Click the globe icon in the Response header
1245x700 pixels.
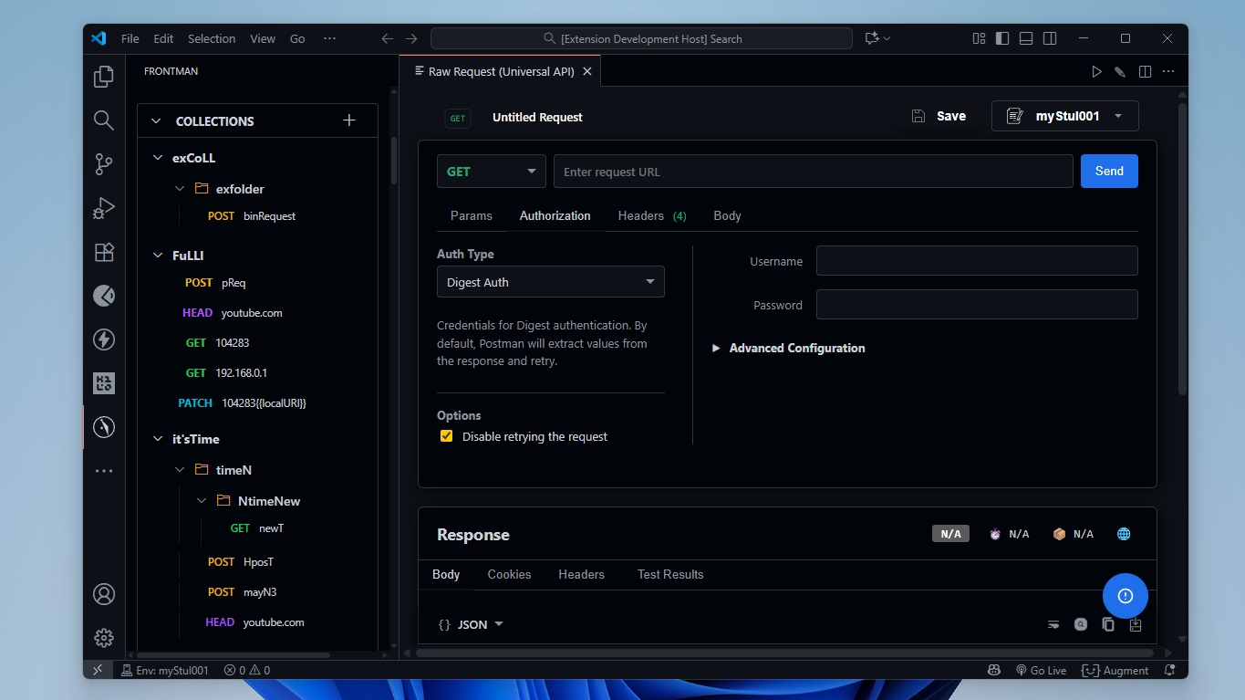point(1124,534)
